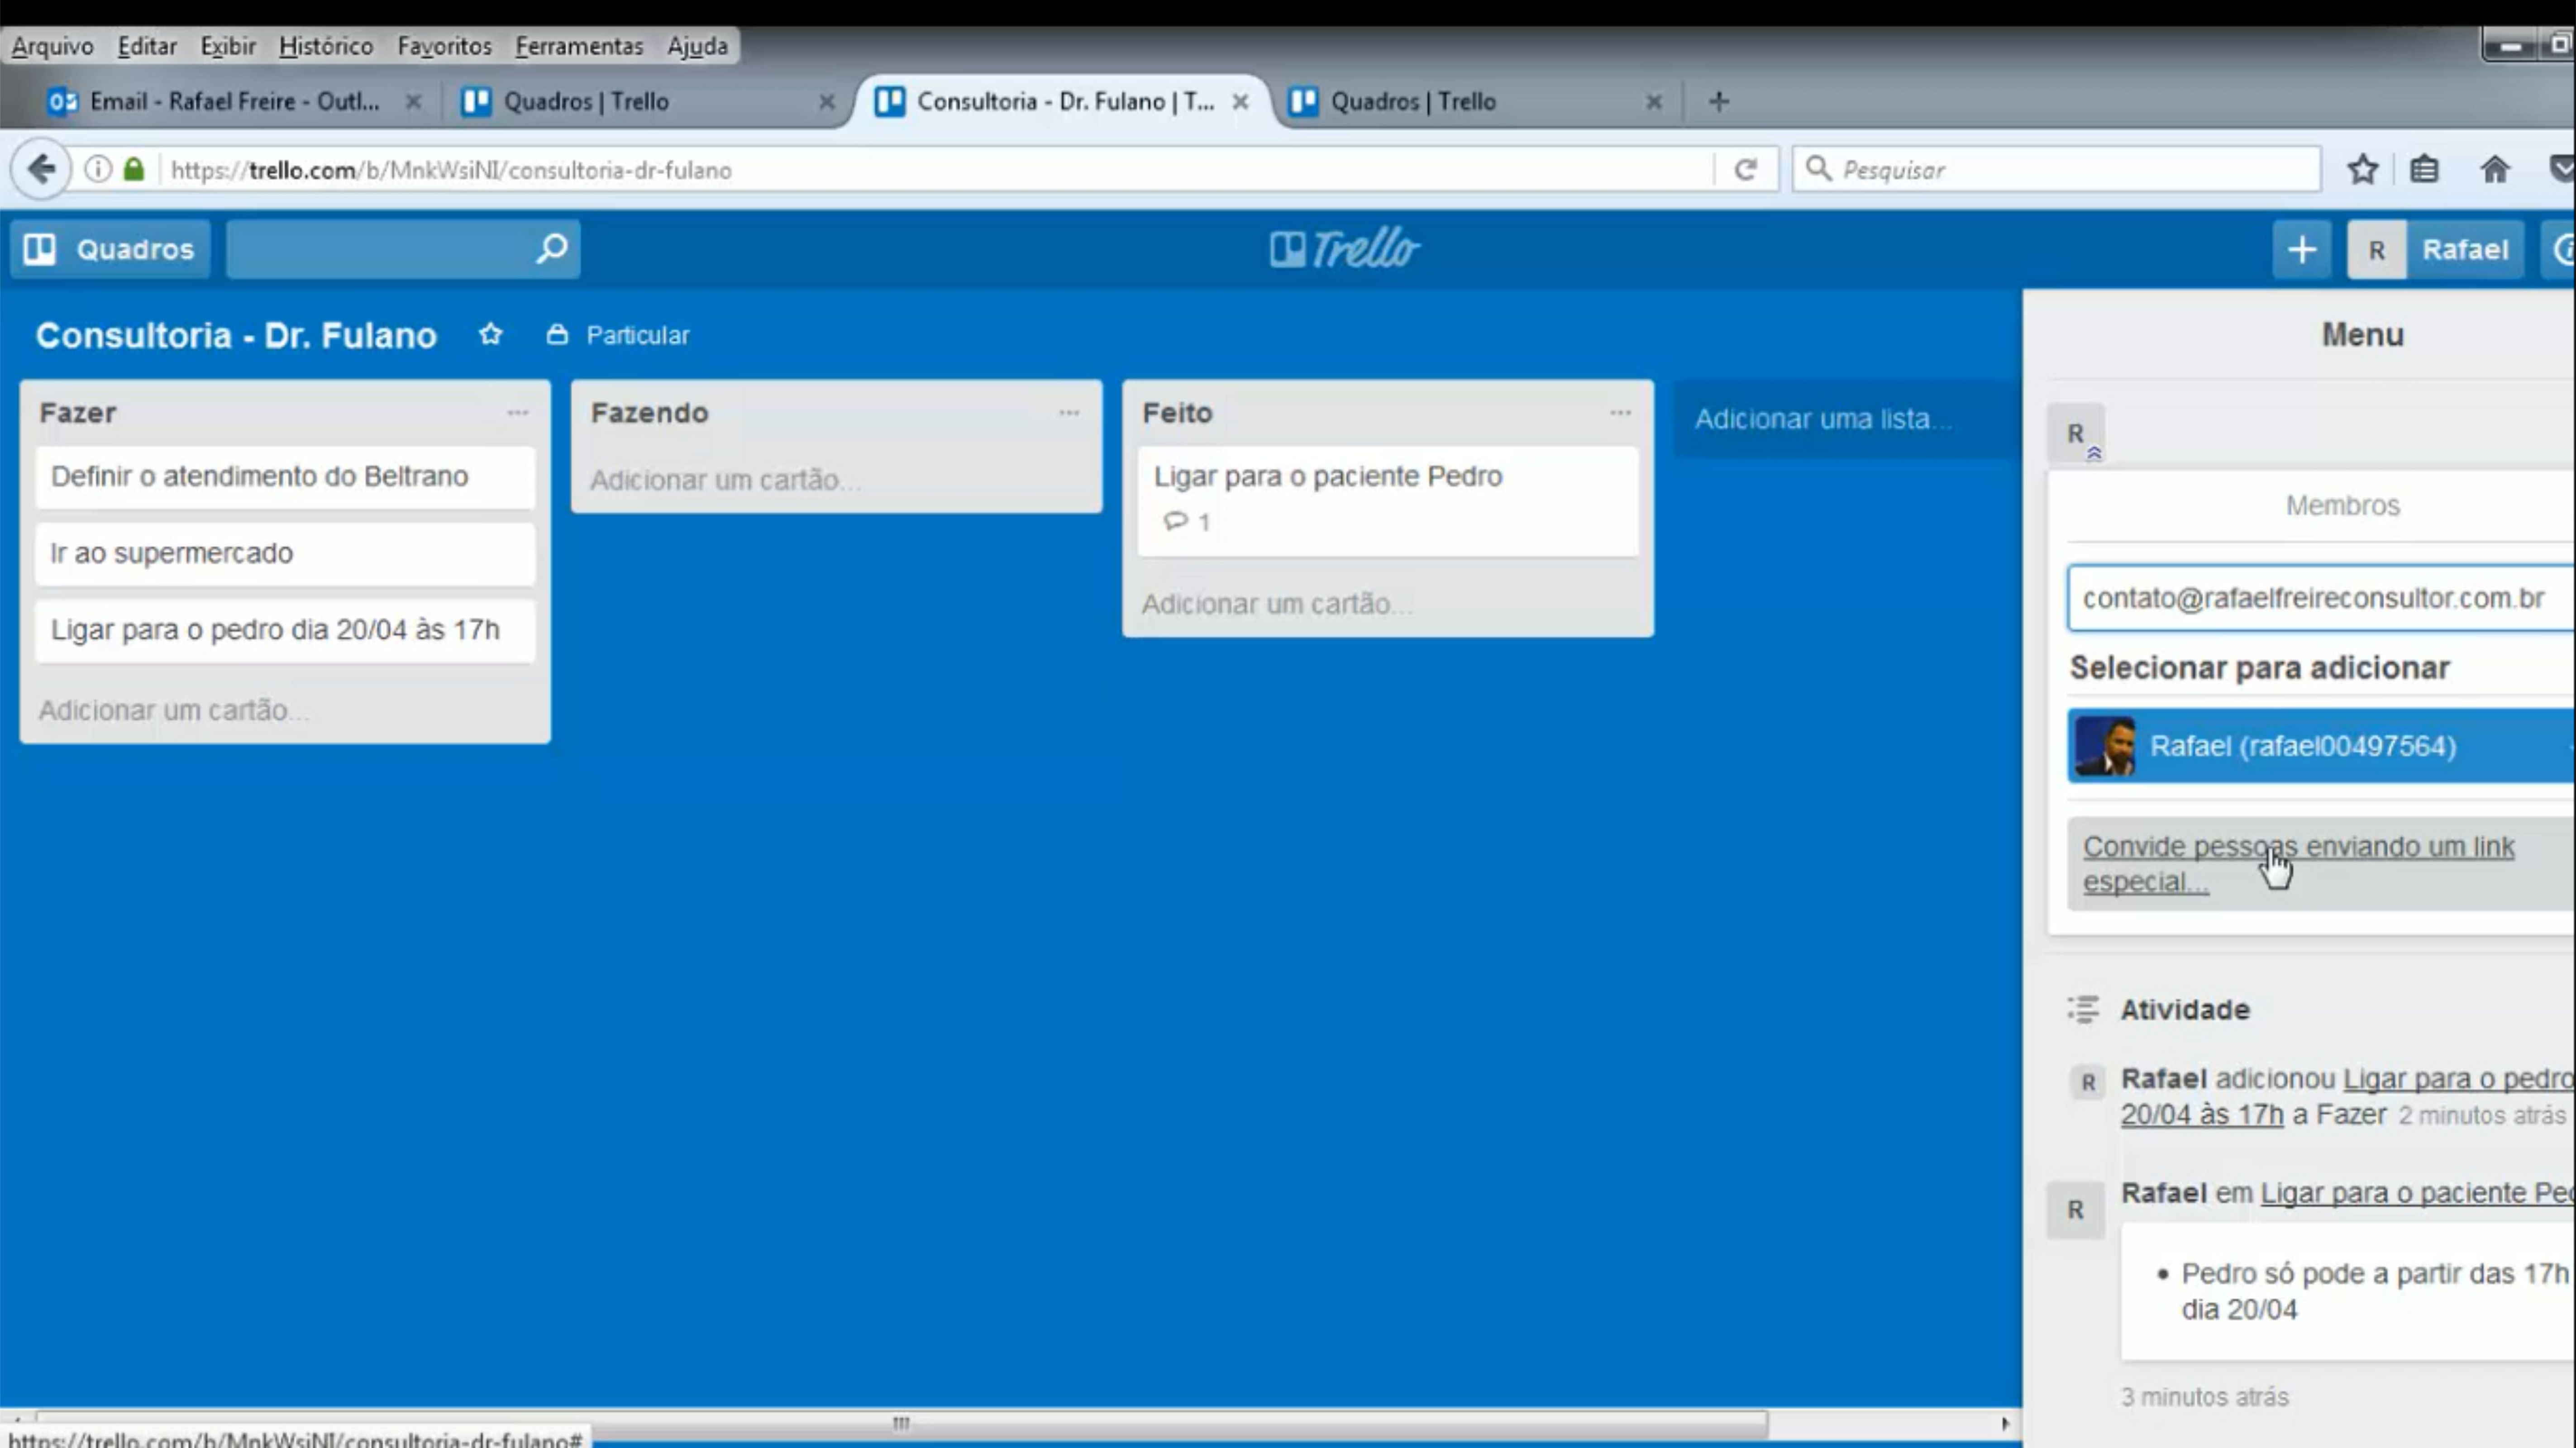The width and height of the screenshot is (2576, 1448).
Task: Click the browser back arrow button
Action: coord(41,169)
